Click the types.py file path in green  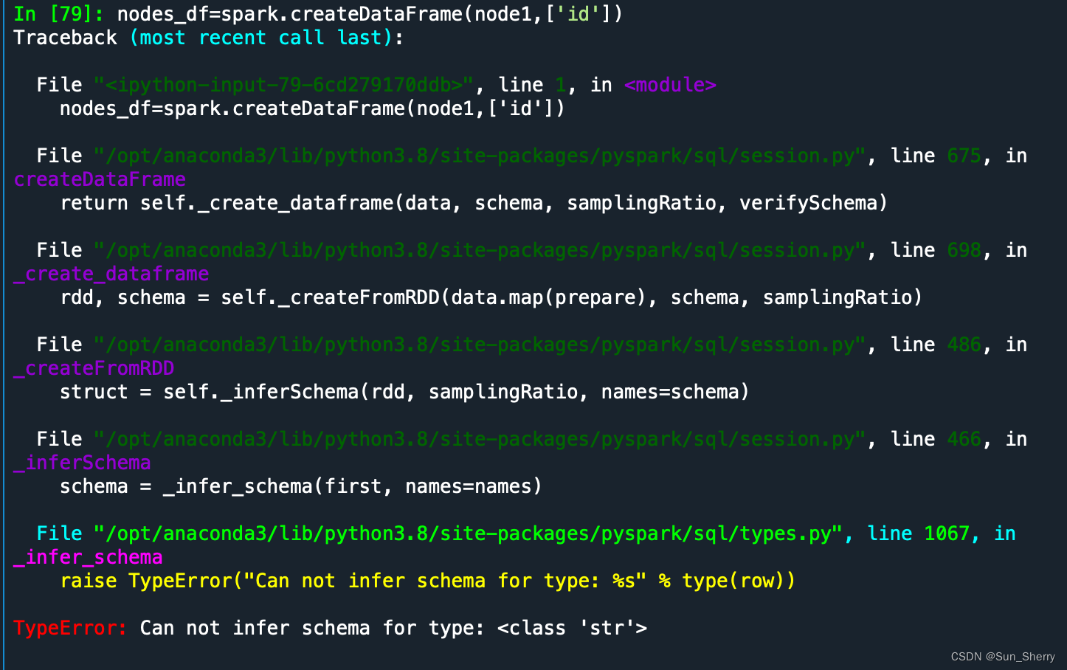(x=468, y=533)
